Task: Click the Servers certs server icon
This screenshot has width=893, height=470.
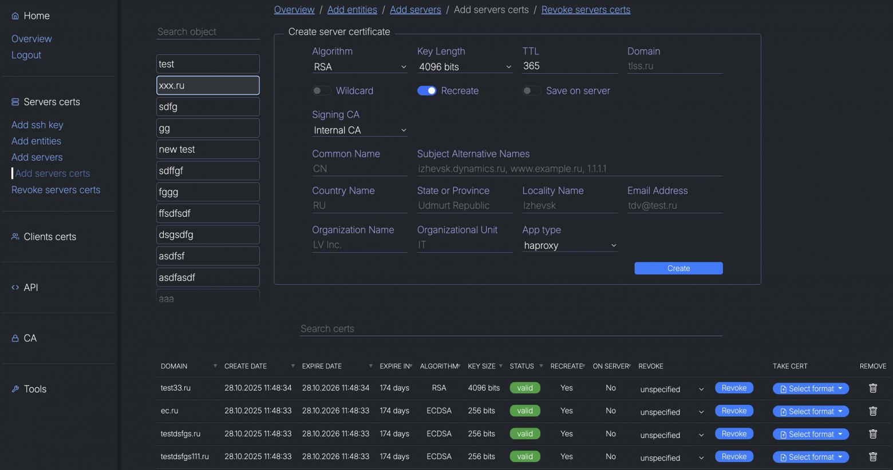Action: coord(15,102)
